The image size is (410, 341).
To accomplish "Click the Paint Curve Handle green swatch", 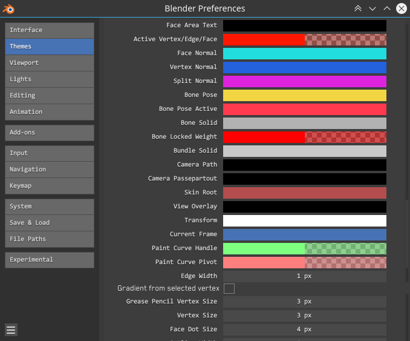I will (305, 248).
